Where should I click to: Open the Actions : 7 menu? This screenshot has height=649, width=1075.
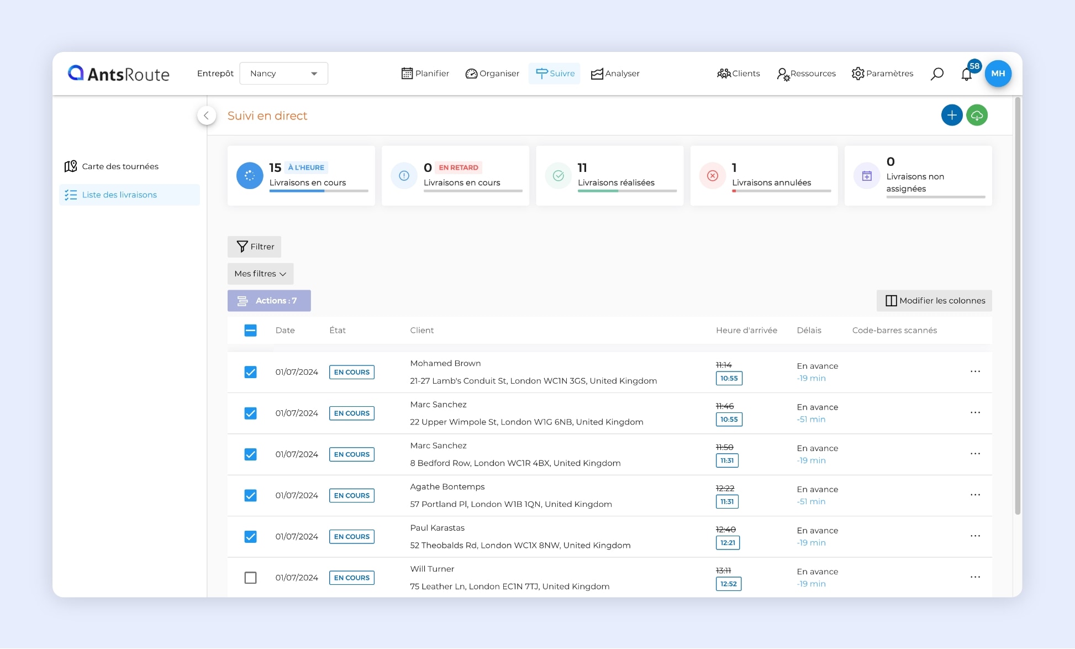click(x=269, y=301)
